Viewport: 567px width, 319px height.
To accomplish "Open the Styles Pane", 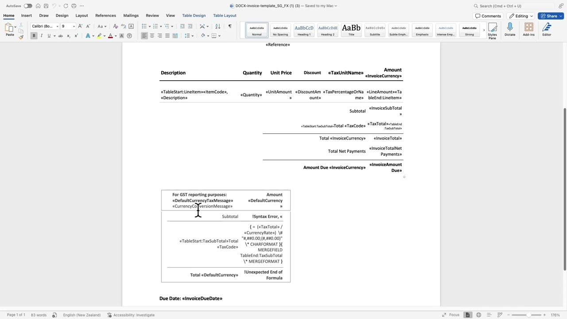I will coord(492,31).
